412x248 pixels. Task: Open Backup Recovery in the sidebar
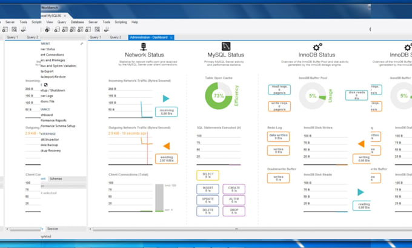[51, 150]
